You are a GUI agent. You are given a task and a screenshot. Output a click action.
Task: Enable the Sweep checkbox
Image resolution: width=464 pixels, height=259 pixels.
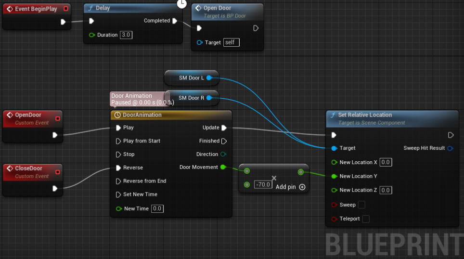pos(361,205)
